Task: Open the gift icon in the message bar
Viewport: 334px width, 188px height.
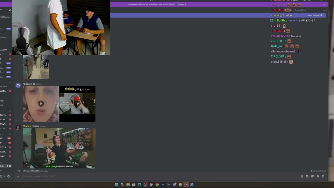Action: coord(302,176)
